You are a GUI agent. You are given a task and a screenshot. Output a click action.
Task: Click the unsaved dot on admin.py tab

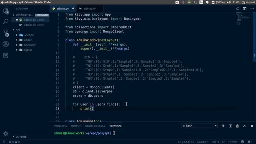[x=73, y=8]
